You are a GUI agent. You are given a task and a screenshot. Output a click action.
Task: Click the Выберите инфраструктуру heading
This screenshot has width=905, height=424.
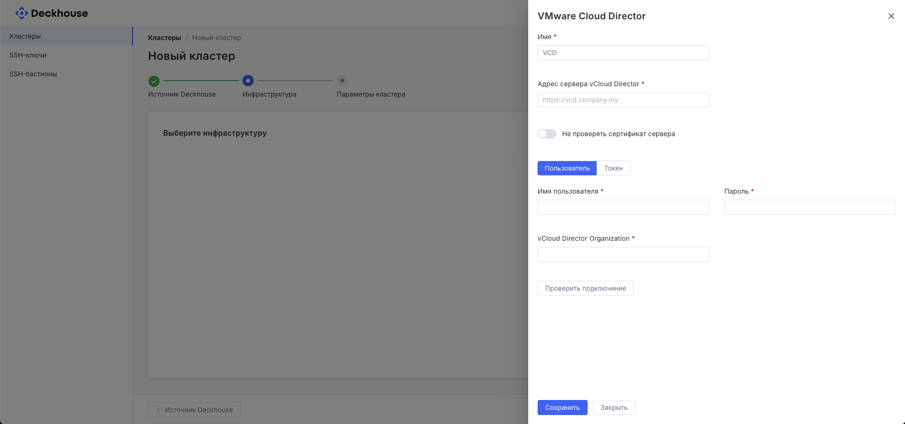click(x=215, y=133)
